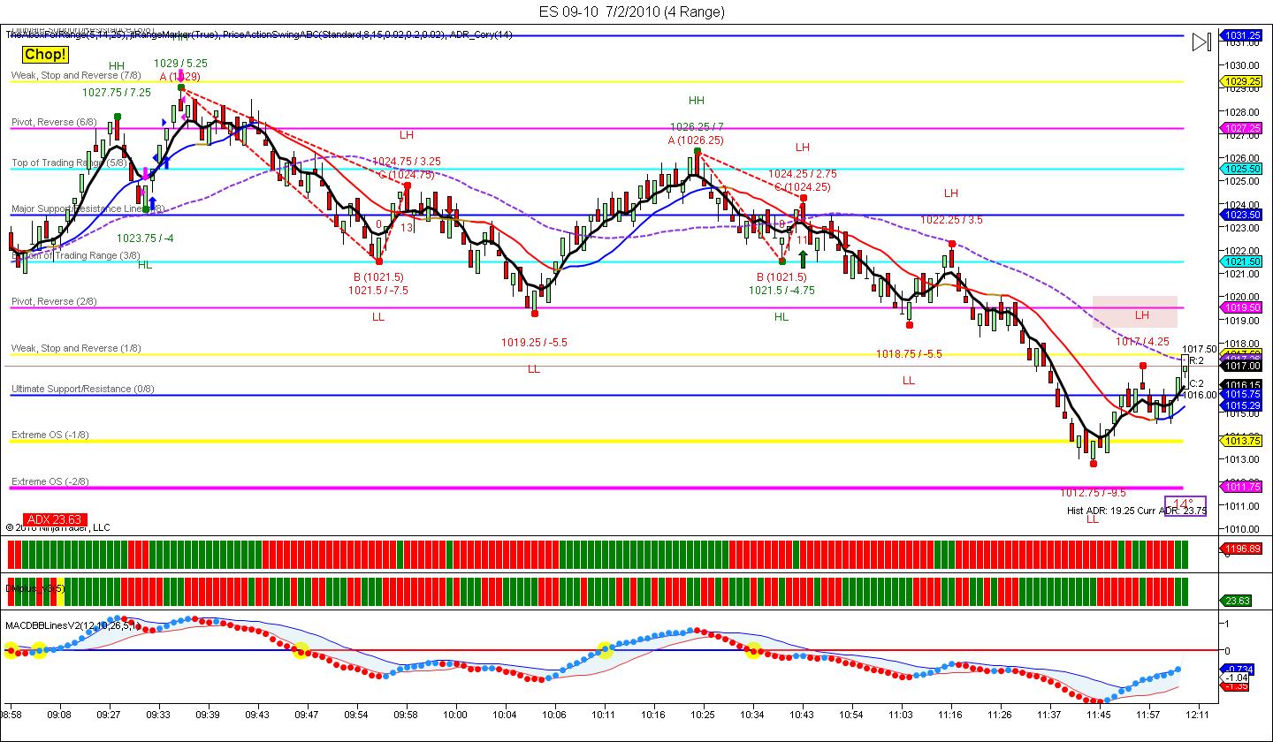Viewport: 1273px width, 742px height.
Task: Click the 1029 / 5.25 swing label
Action: click(180, 64)
